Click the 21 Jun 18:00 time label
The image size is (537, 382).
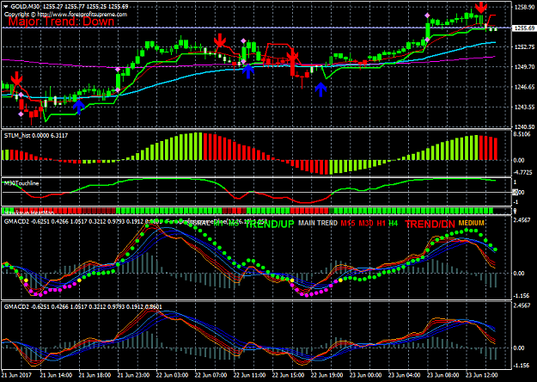tap(95, 375)
